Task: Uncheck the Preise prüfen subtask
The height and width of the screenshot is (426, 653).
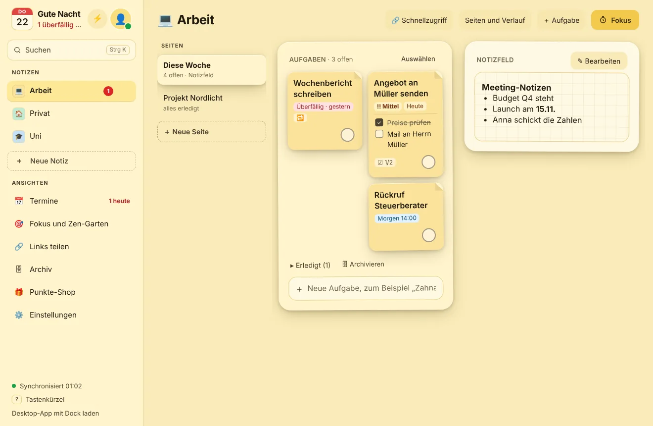Action: pos(379,122)
